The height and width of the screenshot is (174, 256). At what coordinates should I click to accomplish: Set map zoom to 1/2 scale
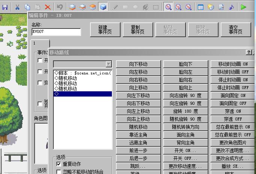[x=178, y=7]
